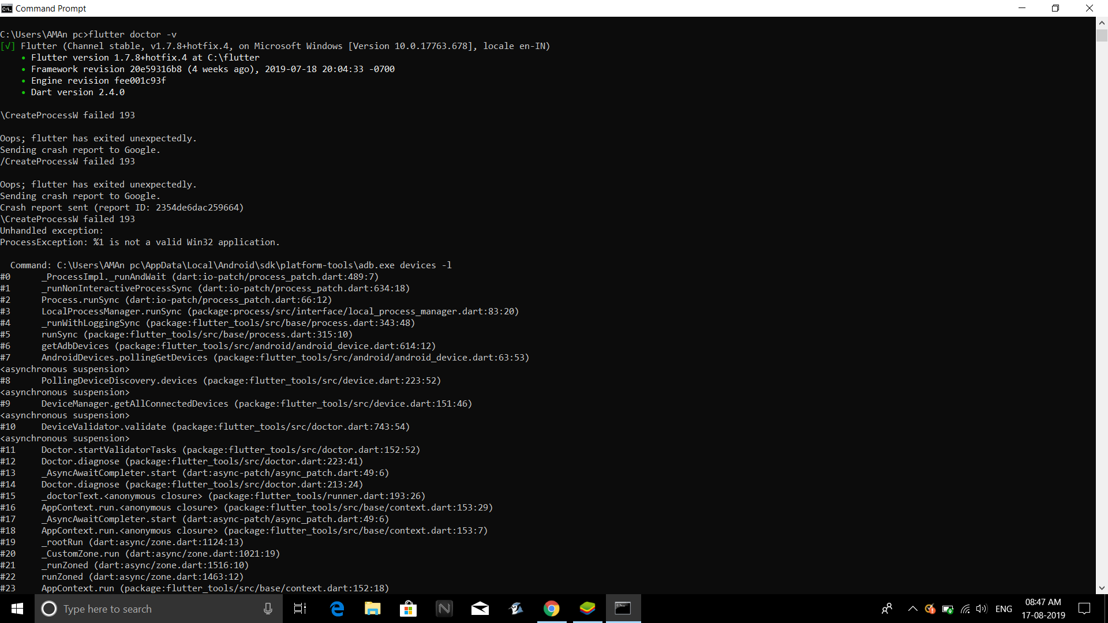Open the Mail app from the taskbar
Image resolution: width=1108 pixels, height=623 pixels.
[480, 609]
